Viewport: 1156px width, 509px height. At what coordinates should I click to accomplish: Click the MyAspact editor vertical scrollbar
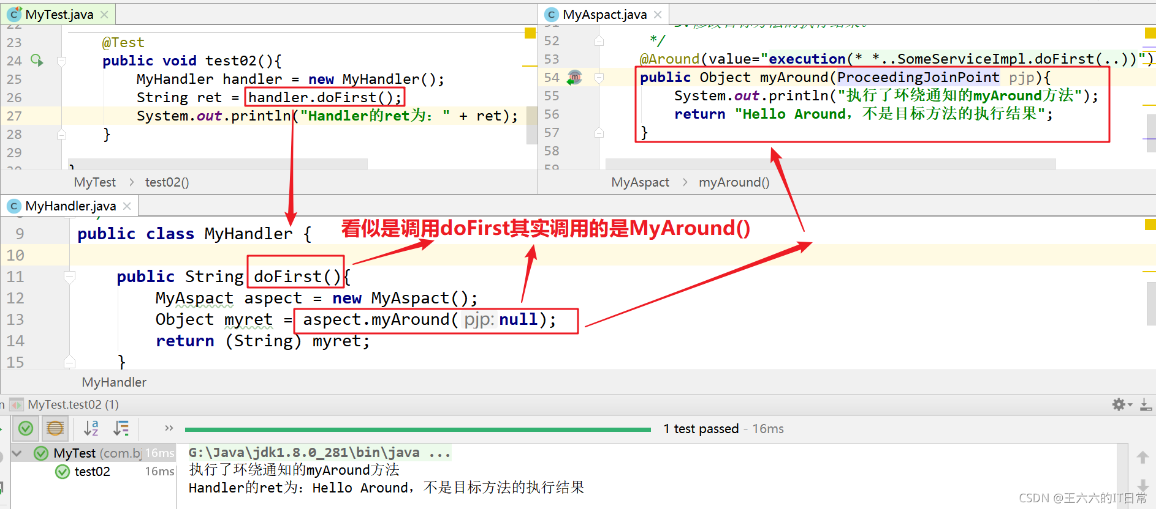[1151, 135]
